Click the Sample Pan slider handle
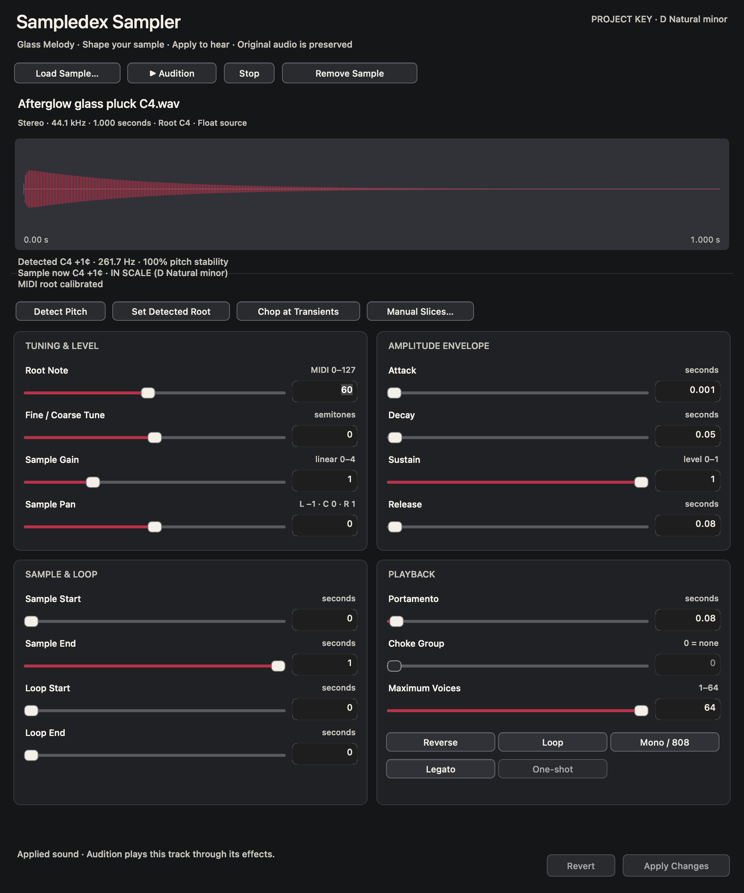Image resolution: width=744 pixels, height=893 pixels. tap(155, 527)
